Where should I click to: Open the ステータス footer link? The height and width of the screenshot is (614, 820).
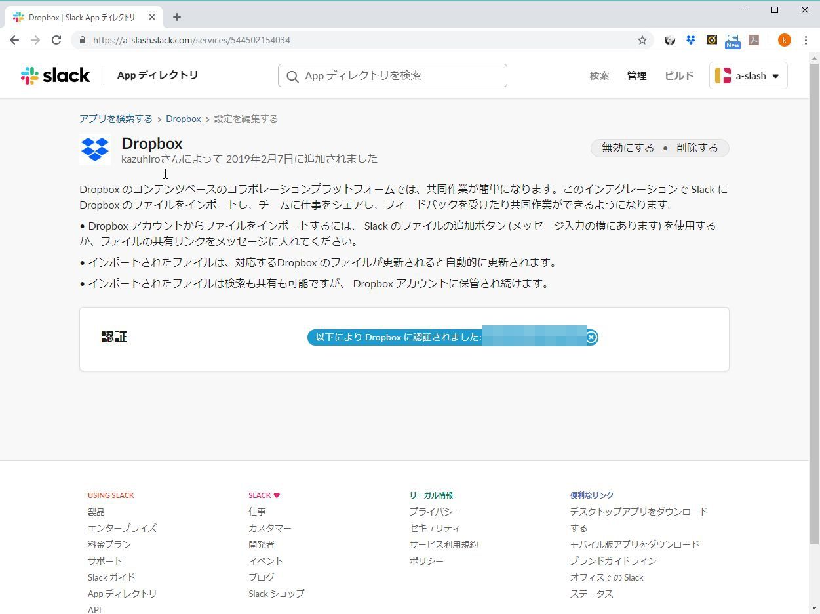coord(591,594)
